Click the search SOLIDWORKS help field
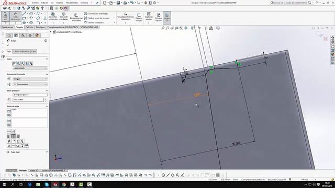Screen dimensions: 335x188 [288, 3]
